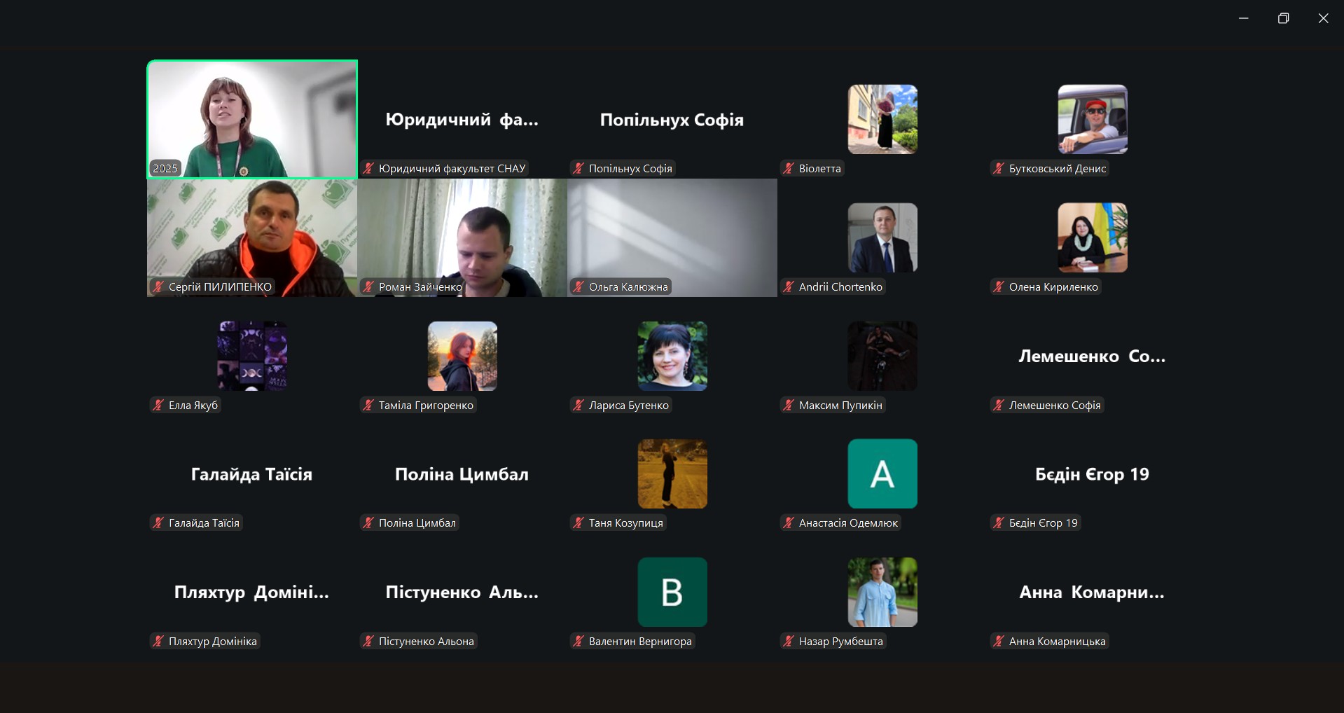Click muted mic icon beside Віолетта
Viewport: 1344px width, 713px height.
coord(789,169)
